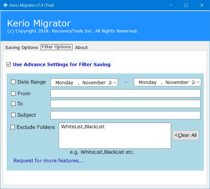Click the Kerio Migrator heading text

click(39, 23)
